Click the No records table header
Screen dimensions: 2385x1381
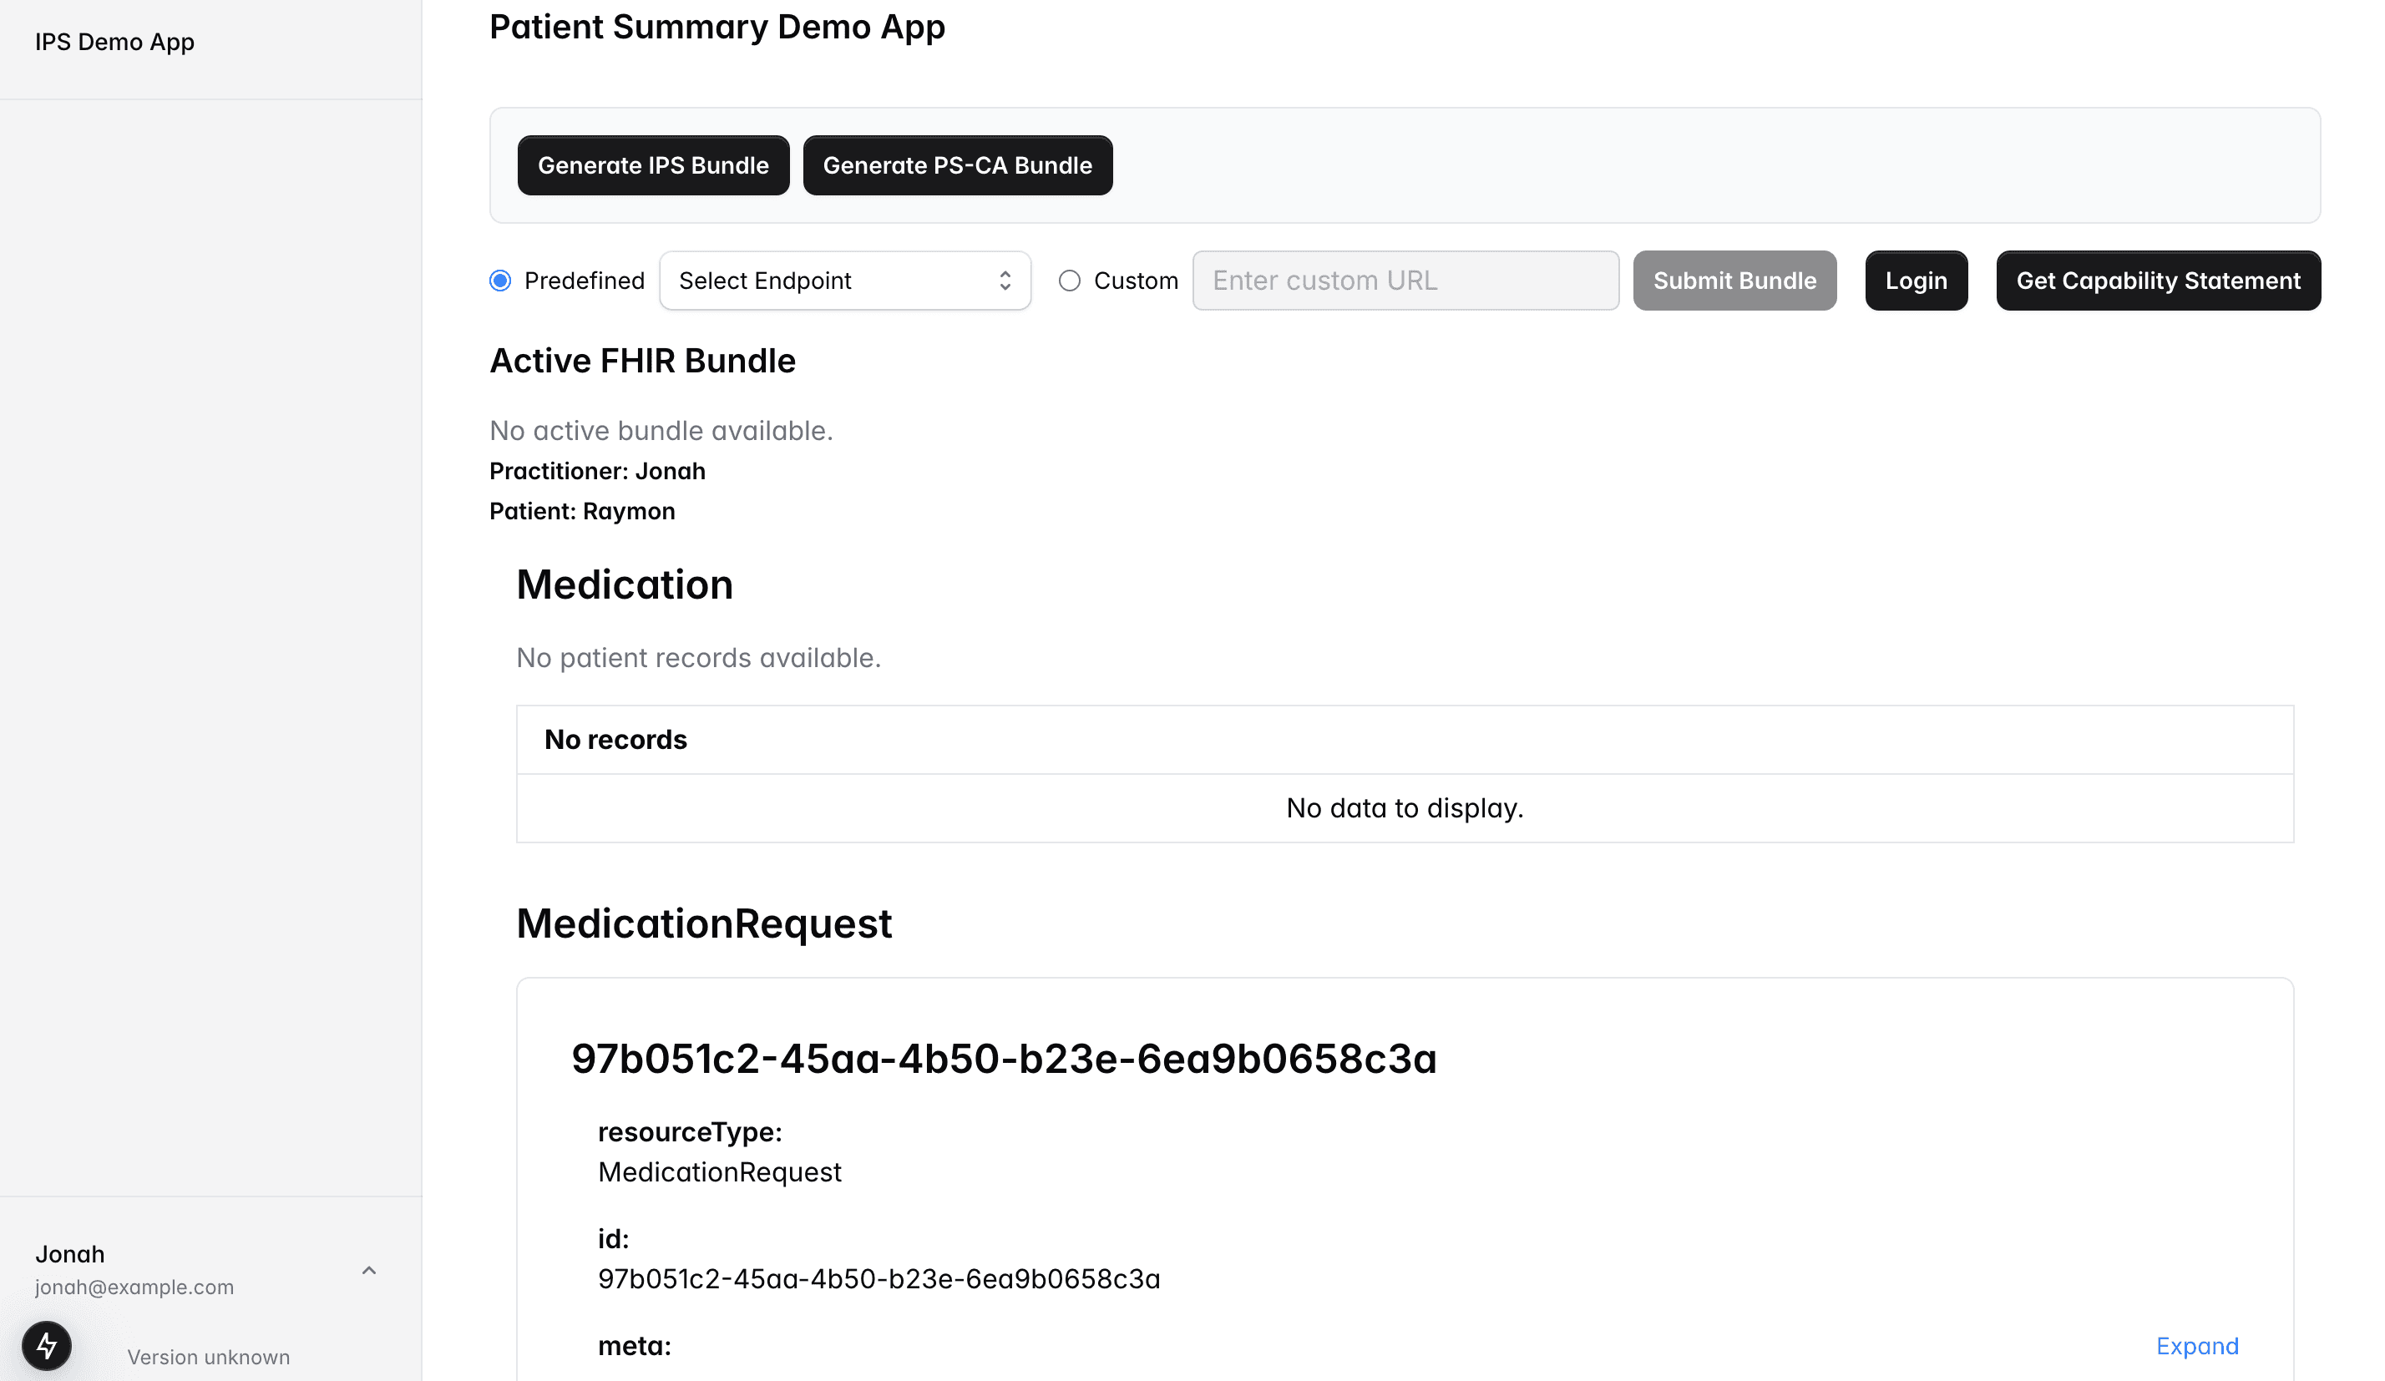tap(616, 739)
